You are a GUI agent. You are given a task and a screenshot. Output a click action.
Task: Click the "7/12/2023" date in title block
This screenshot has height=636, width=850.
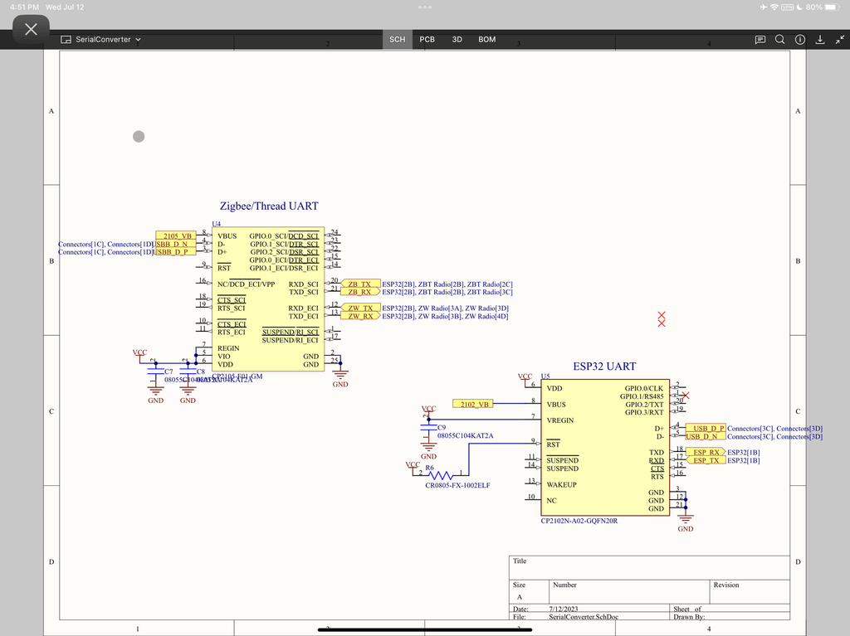[564, 609]
